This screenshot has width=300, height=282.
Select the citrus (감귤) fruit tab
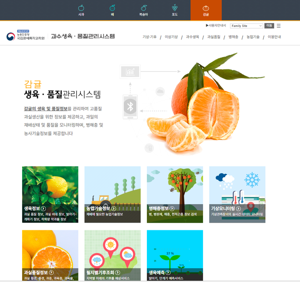click(x=206, y=10)
